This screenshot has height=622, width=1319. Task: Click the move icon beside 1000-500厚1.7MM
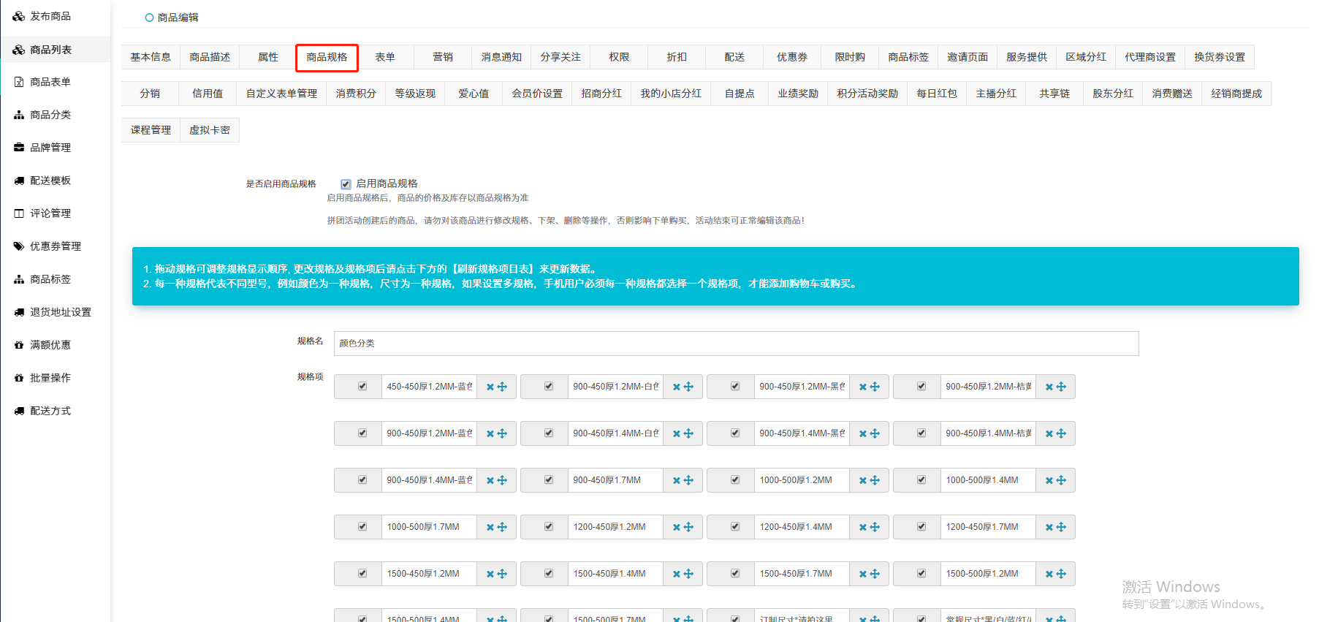click(502, 527)
